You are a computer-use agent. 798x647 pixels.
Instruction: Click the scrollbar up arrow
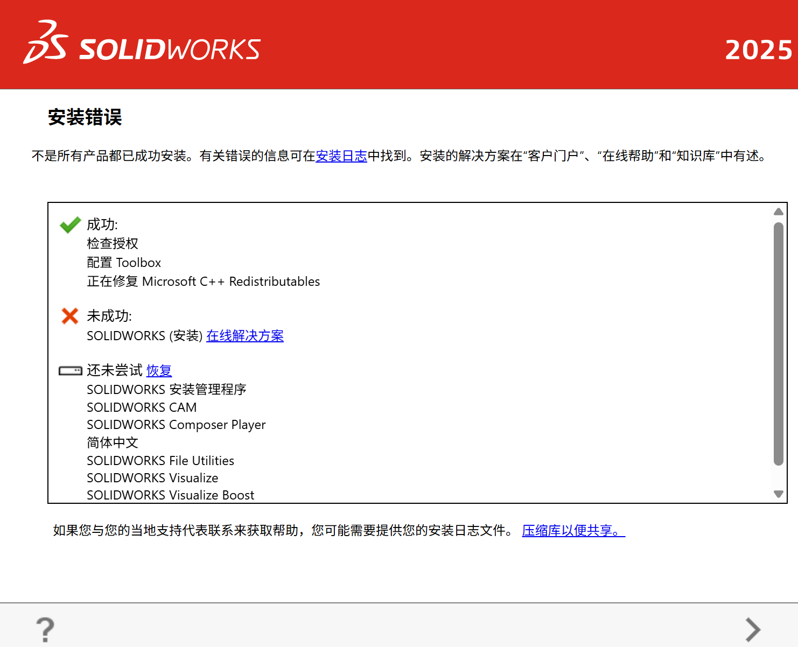(x=778, y=212)
